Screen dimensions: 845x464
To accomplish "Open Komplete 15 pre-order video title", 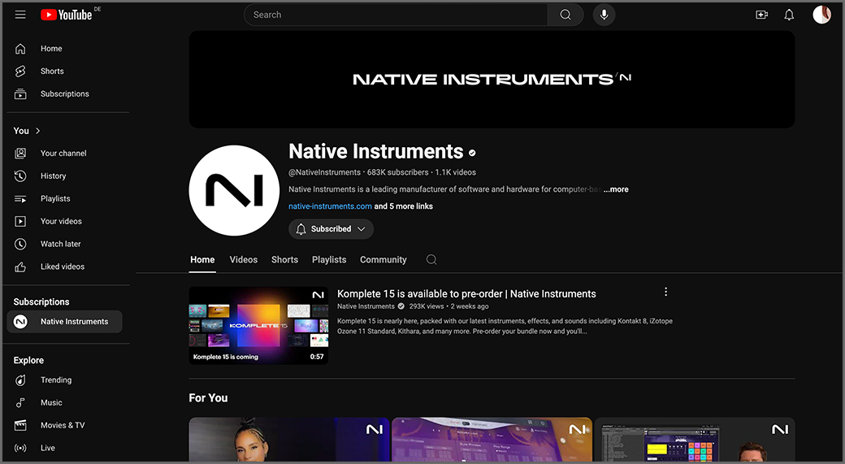I will [466, 293].
